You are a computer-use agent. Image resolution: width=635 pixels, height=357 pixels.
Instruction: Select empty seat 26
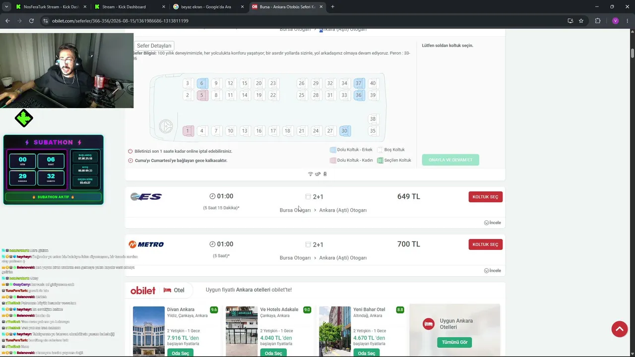pos(302,83)
